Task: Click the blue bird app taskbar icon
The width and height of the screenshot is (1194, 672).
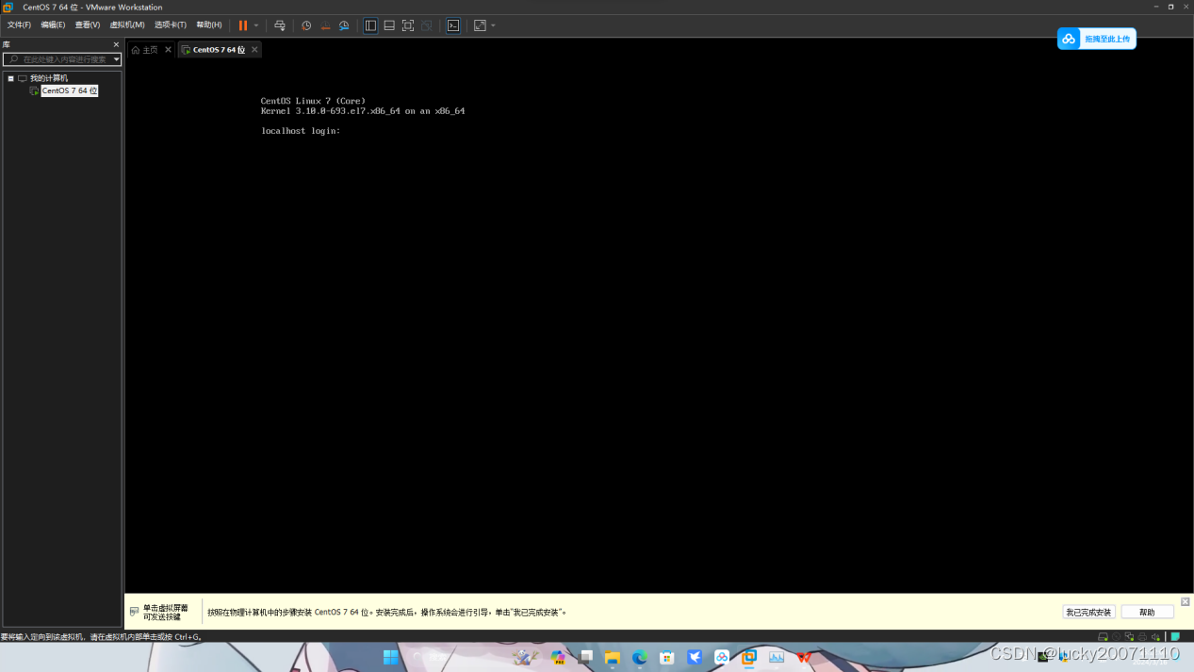Action: (x=695, y=657)
